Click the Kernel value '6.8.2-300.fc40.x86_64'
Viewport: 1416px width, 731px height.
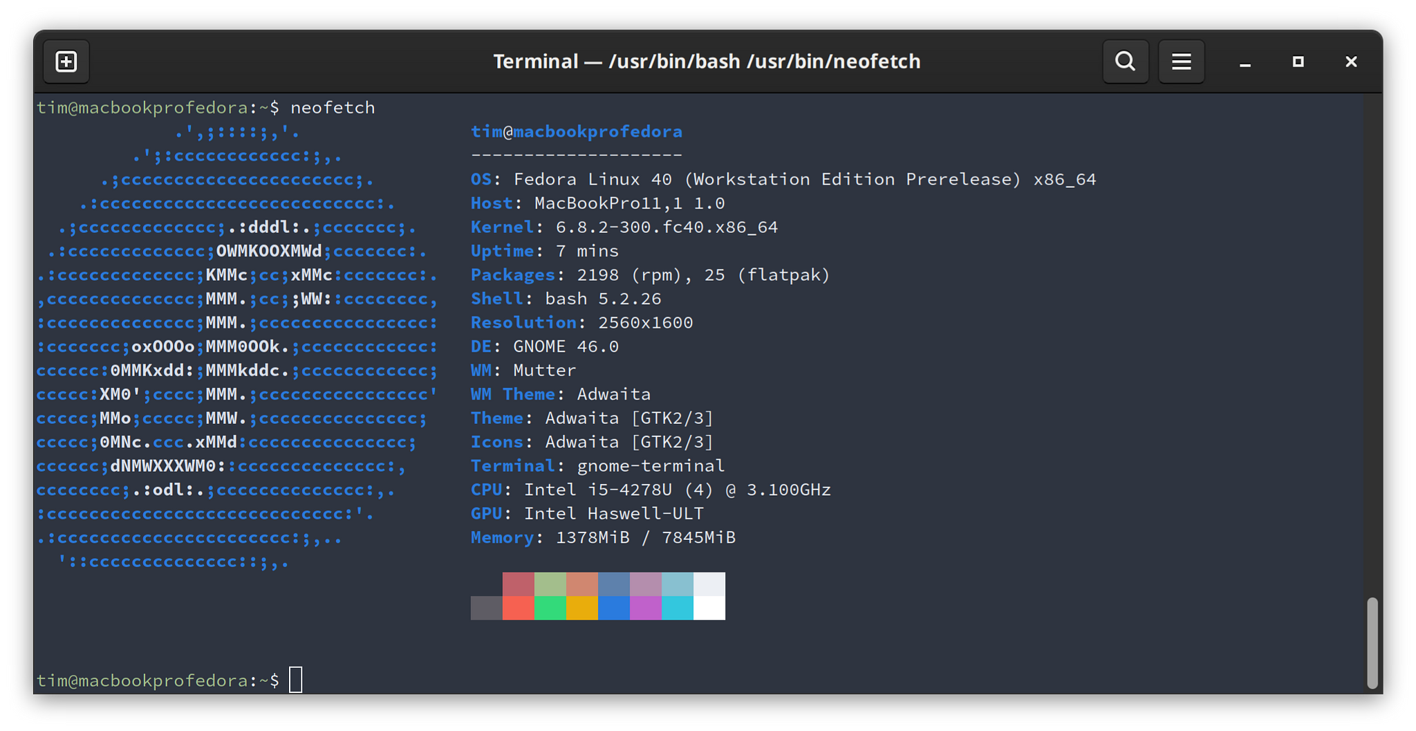667,228
